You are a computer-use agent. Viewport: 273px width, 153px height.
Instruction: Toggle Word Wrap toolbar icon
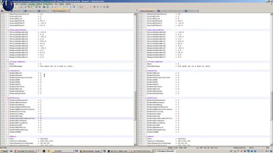tap(67, 7)
